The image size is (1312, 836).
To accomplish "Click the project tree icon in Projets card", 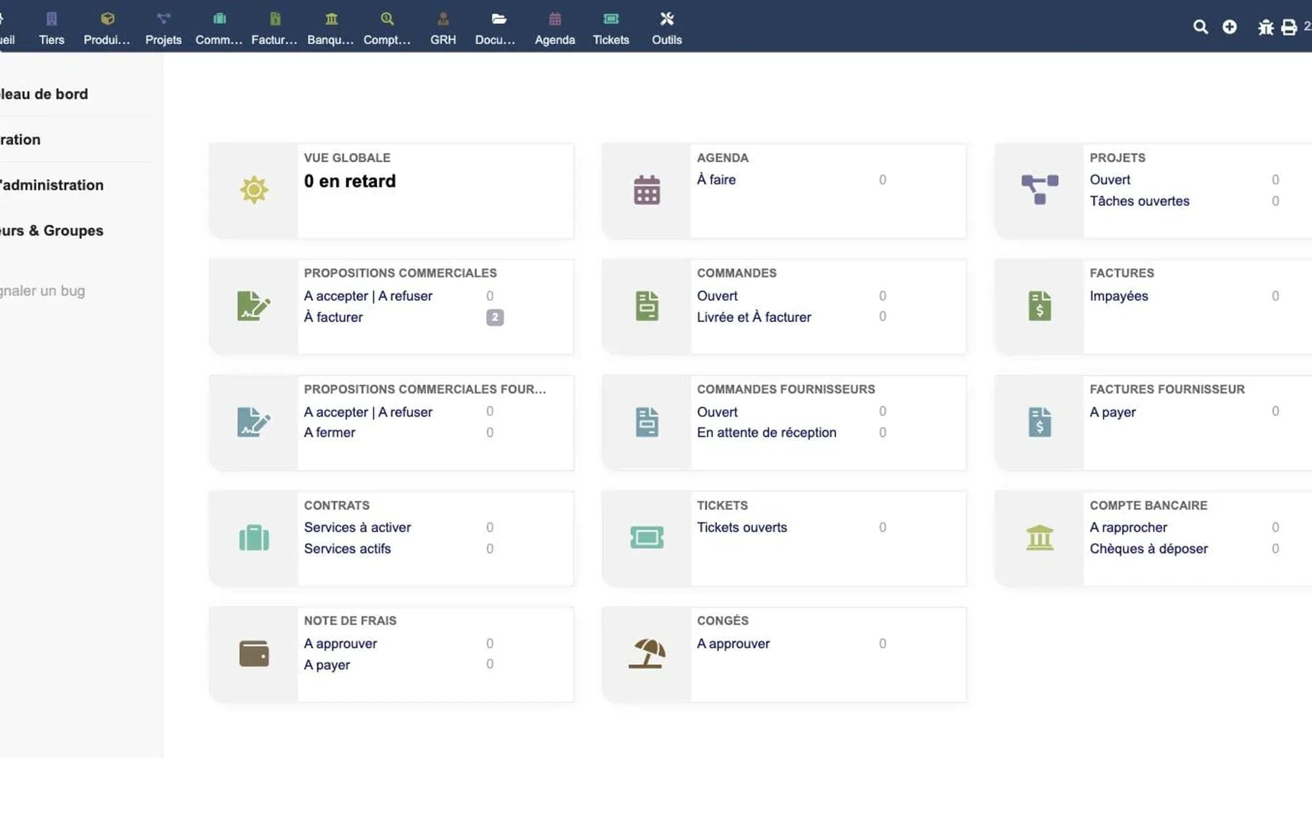I will pyautogui.click(x=1040, y=190).
